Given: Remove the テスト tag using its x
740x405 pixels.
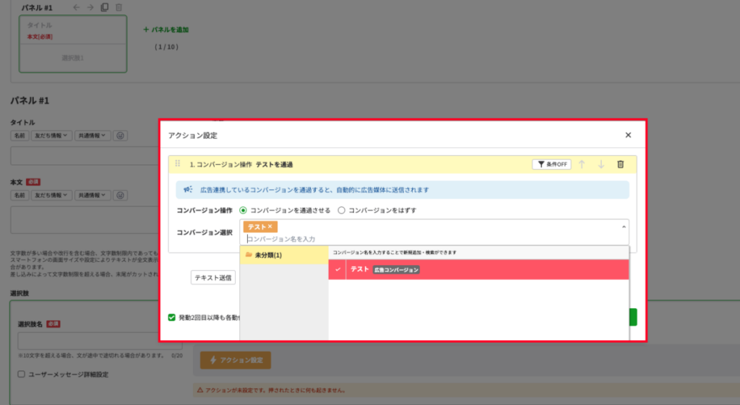Looking at the screenshot, I should [x=270, y=227].
